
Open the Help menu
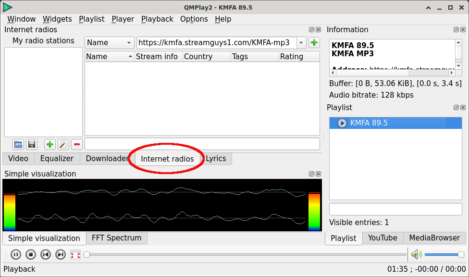223,19
